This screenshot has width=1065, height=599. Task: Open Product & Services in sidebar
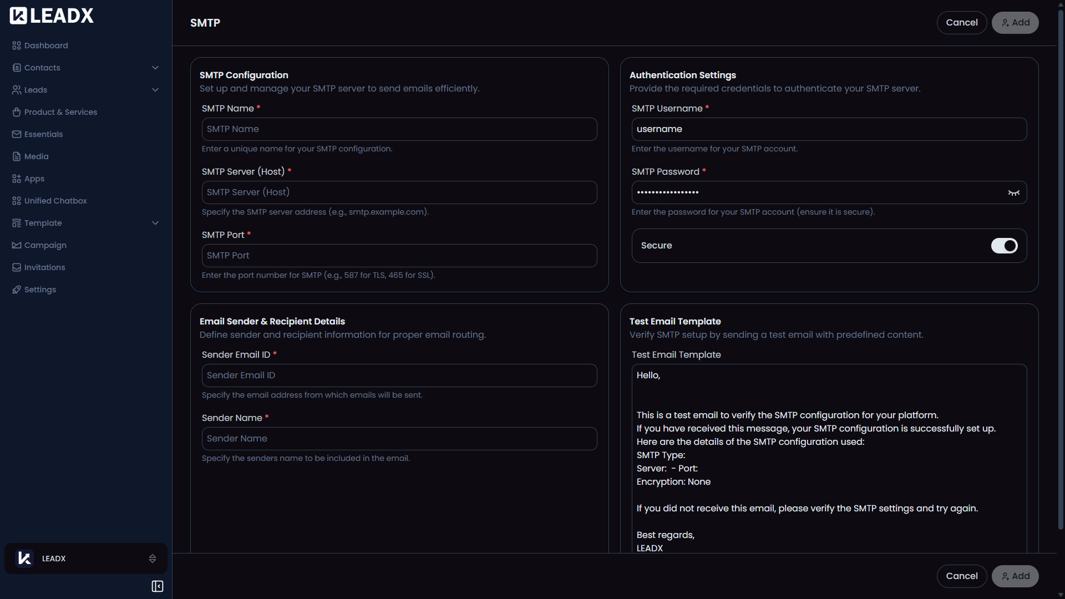(60, 112)
